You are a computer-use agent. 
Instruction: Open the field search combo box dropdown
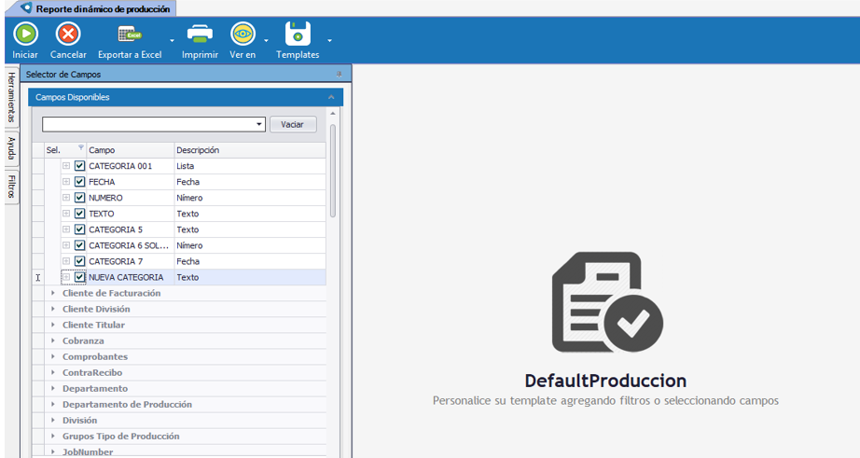coord(259,124)
